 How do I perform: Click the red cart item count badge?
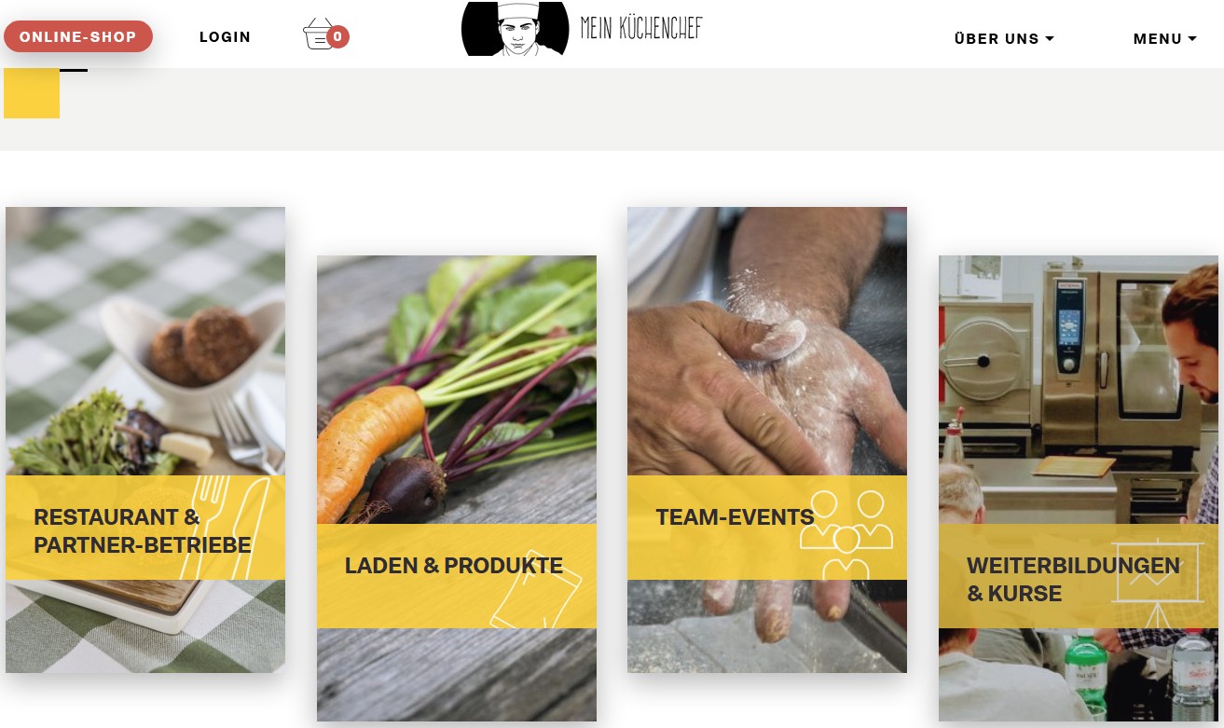click(337, 36)
